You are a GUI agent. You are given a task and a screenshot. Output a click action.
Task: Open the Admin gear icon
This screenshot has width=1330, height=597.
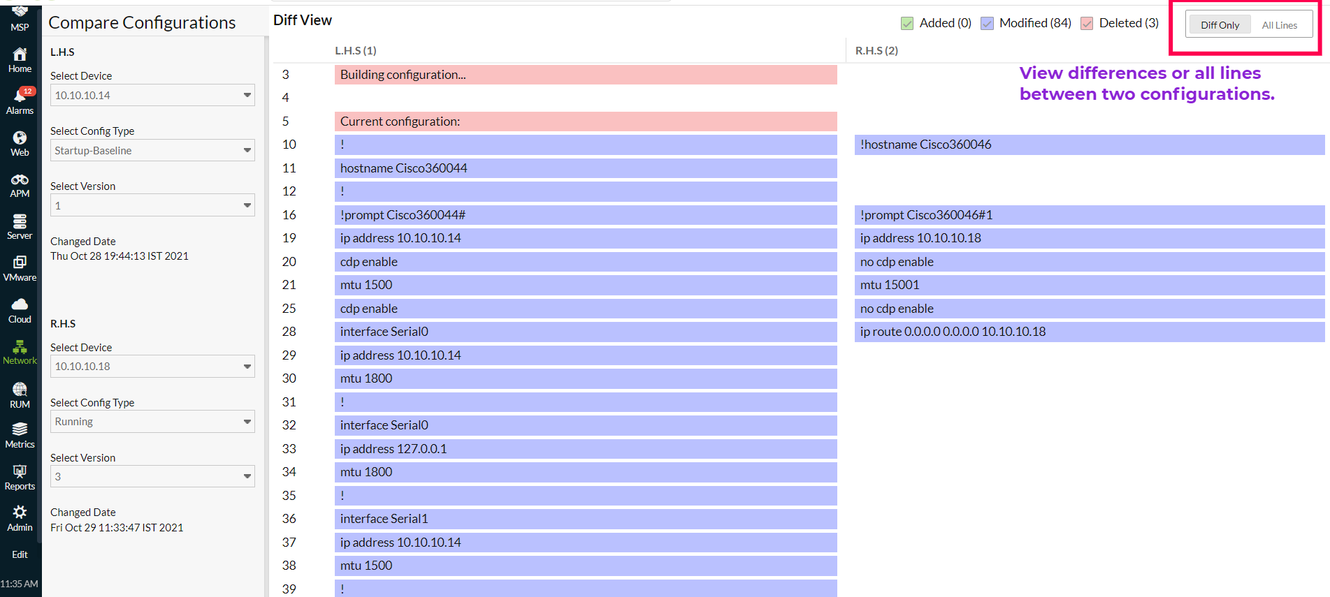(x=20, y=513)
